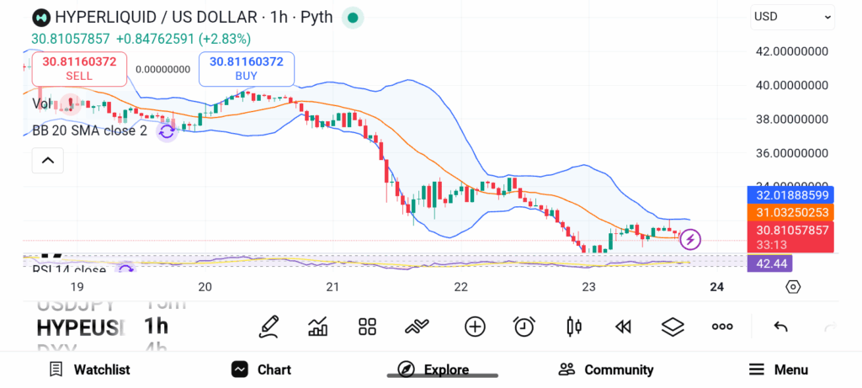The width and height of the screenshot is (862, 388).
Task: Collapse the indicator legend with the chevron
Action: pos(48,161)
